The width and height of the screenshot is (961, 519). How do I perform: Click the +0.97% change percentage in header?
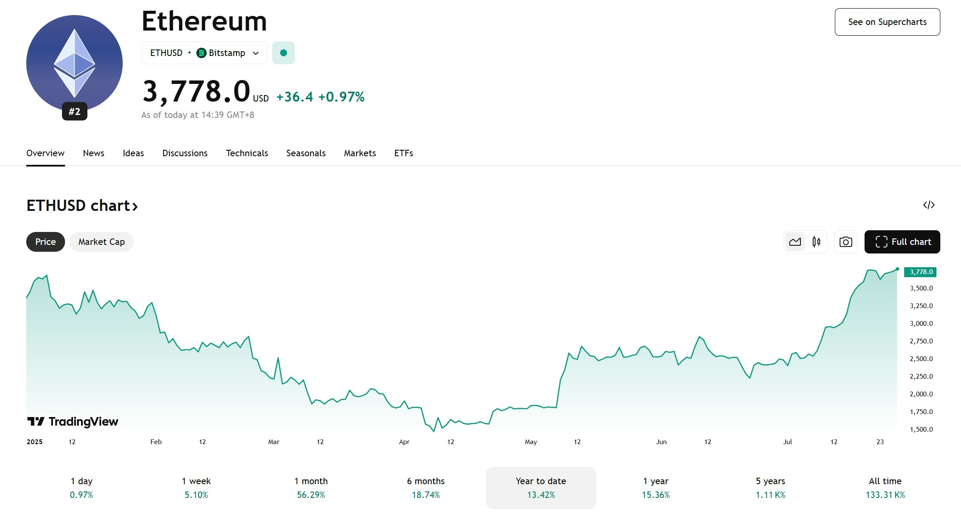tap(341, 97)
